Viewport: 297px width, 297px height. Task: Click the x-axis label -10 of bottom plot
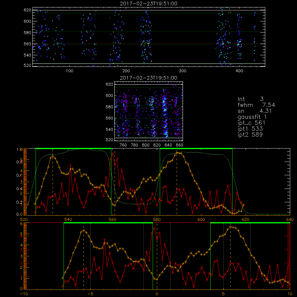(24, 294)
